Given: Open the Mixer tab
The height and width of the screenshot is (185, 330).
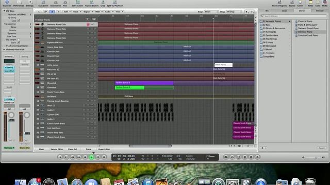Looking at the screenshot, I should pyautogui.click(x=41, y=149).
